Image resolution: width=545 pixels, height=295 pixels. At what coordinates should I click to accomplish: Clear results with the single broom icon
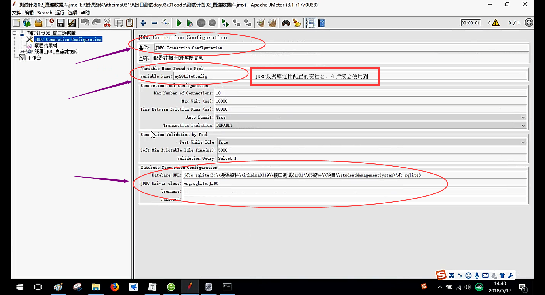pyautogui.click(x=261, y=23)
